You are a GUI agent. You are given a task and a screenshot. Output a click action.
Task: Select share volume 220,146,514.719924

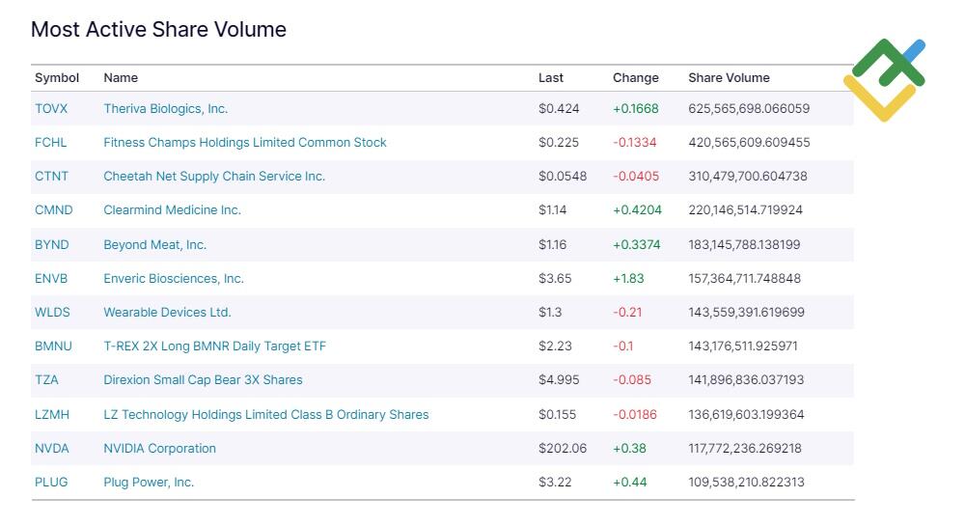tap(745, 210)
